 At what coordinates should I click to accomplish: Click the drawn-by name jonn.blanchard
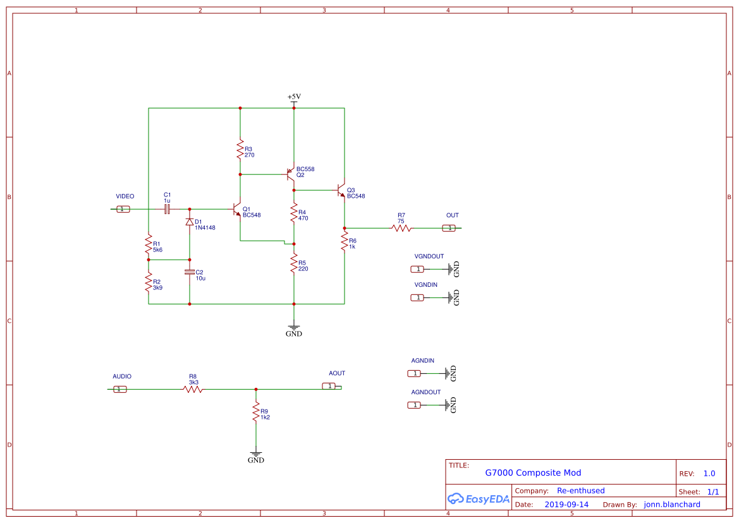click(x=672, y=504)
